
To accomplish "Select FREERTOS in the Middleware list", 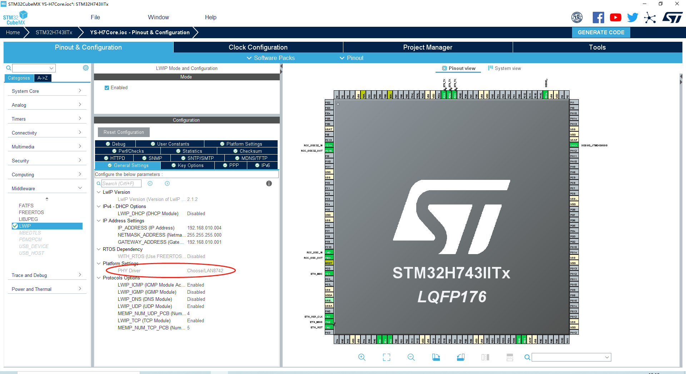I will 31,212.
